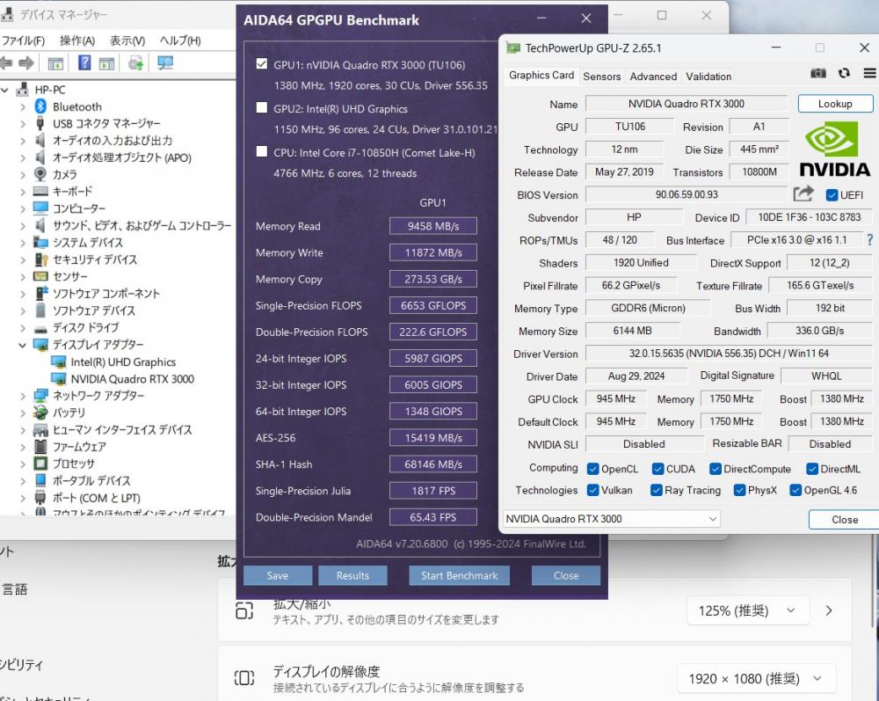Screen dimensions: 879x701
Task: Click the GPU-Z Name field NVIDIA Quadro RTX 3000
Action: click(x=686, y=104)
